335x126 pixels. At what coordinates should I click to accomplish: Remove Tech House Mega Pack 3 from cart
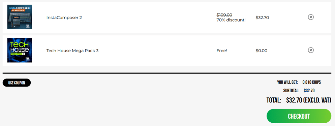(x=311, y=50)
